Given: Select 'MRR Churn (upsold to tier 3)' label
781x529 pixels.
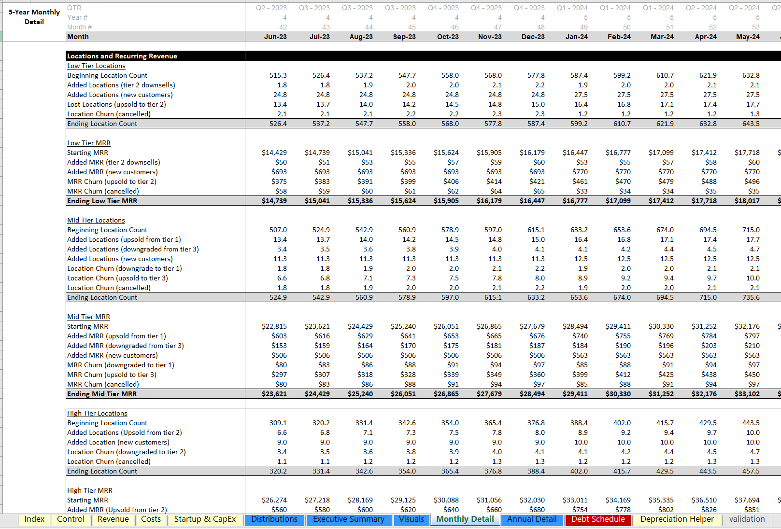Looking at the screenshot, I should click(x=112, y=375).
